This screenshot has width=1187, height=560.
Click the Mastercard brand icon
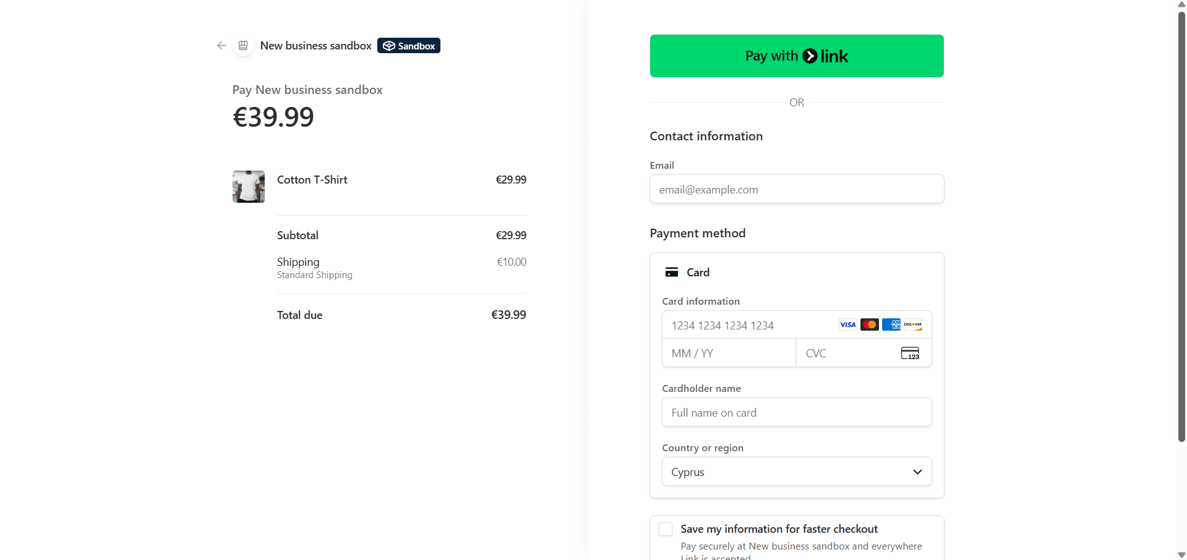coord(869,325)
